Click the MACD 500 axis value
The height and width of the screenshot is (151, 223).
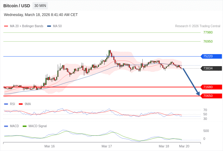206,131
